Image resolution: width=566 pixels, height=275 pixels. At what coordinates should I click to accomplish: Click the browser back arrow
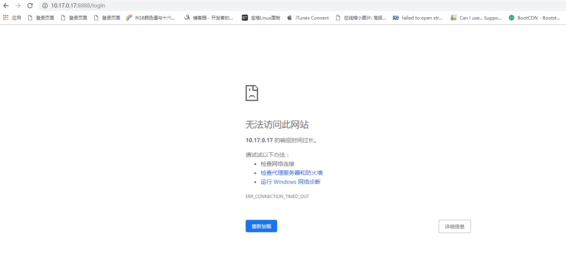pyautogui.click(x=6, y=6)
